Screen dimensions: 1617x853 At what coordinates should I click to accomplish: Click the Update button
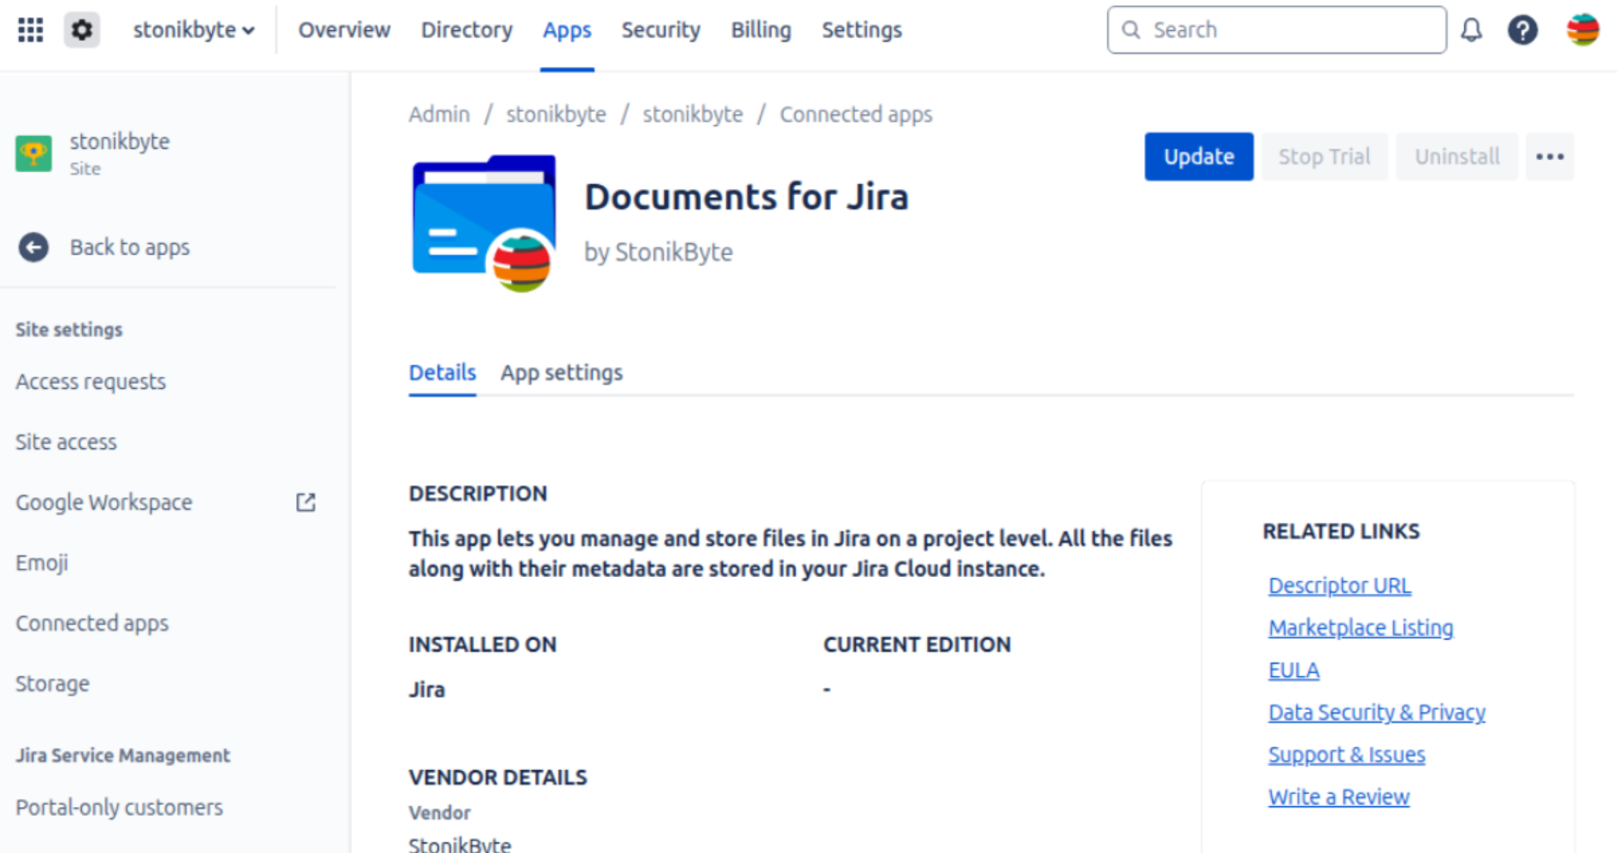[1198, 157]
